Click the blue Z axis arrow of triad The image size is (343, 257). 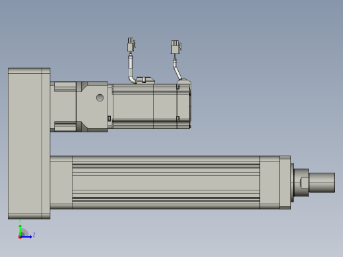26,237
